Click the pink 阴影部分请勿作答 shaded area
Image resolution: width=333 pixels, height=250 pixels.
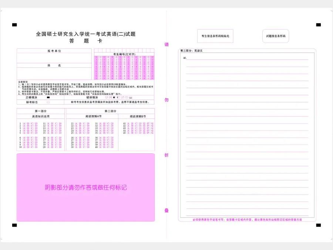tap(85, 187)
